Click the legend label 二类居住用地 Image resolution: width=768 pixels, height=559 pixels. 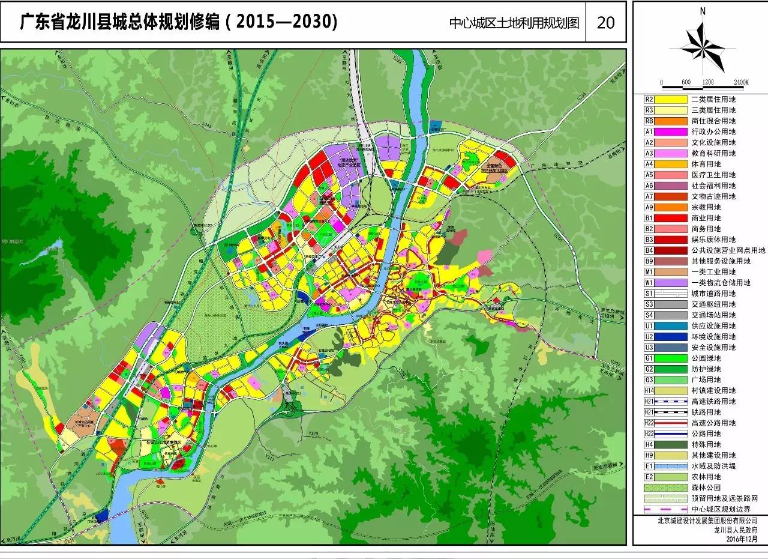click(713, 100)
